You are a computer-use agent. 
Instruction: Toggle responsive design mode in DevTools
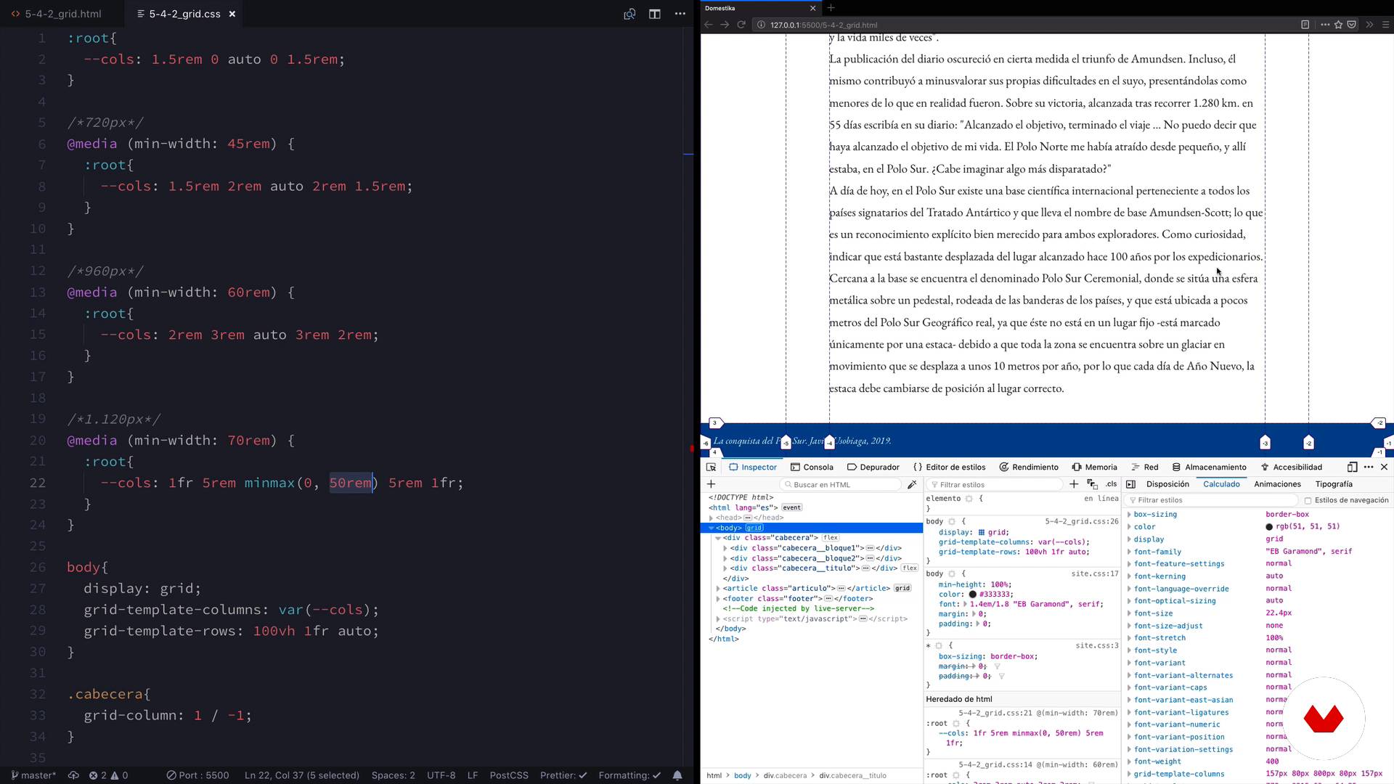(x=1352, y=467)
